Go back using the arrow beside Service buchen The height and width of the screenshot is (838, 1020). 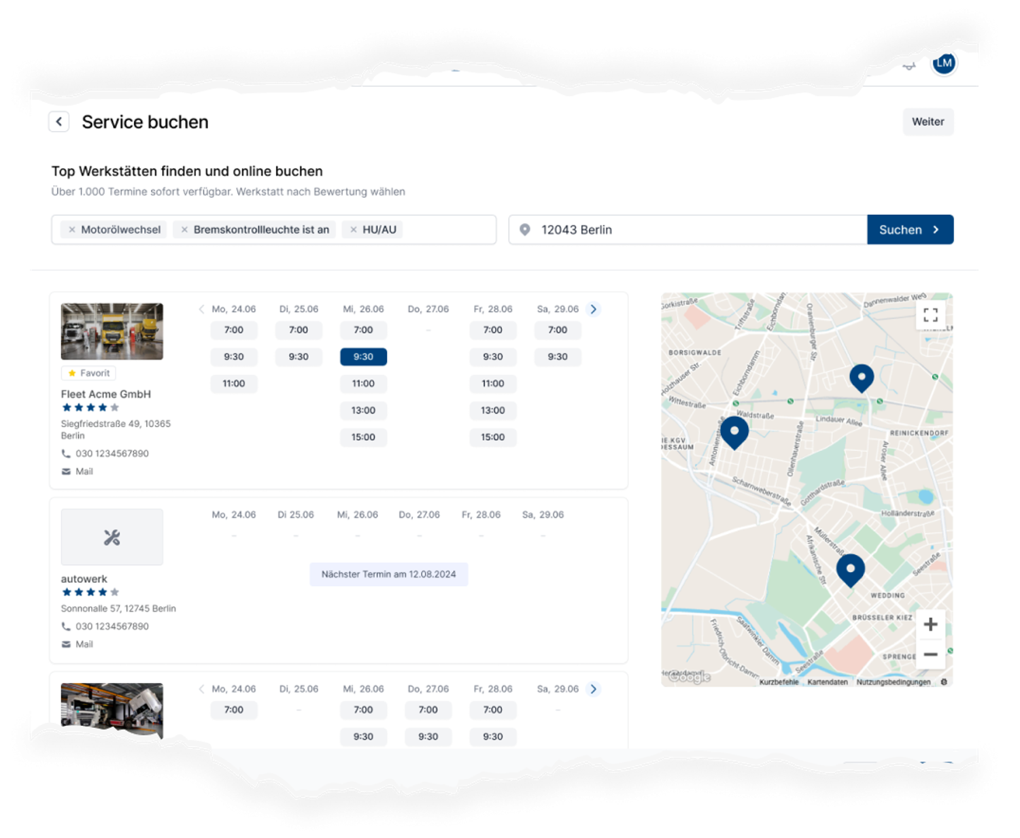[59, 122]
